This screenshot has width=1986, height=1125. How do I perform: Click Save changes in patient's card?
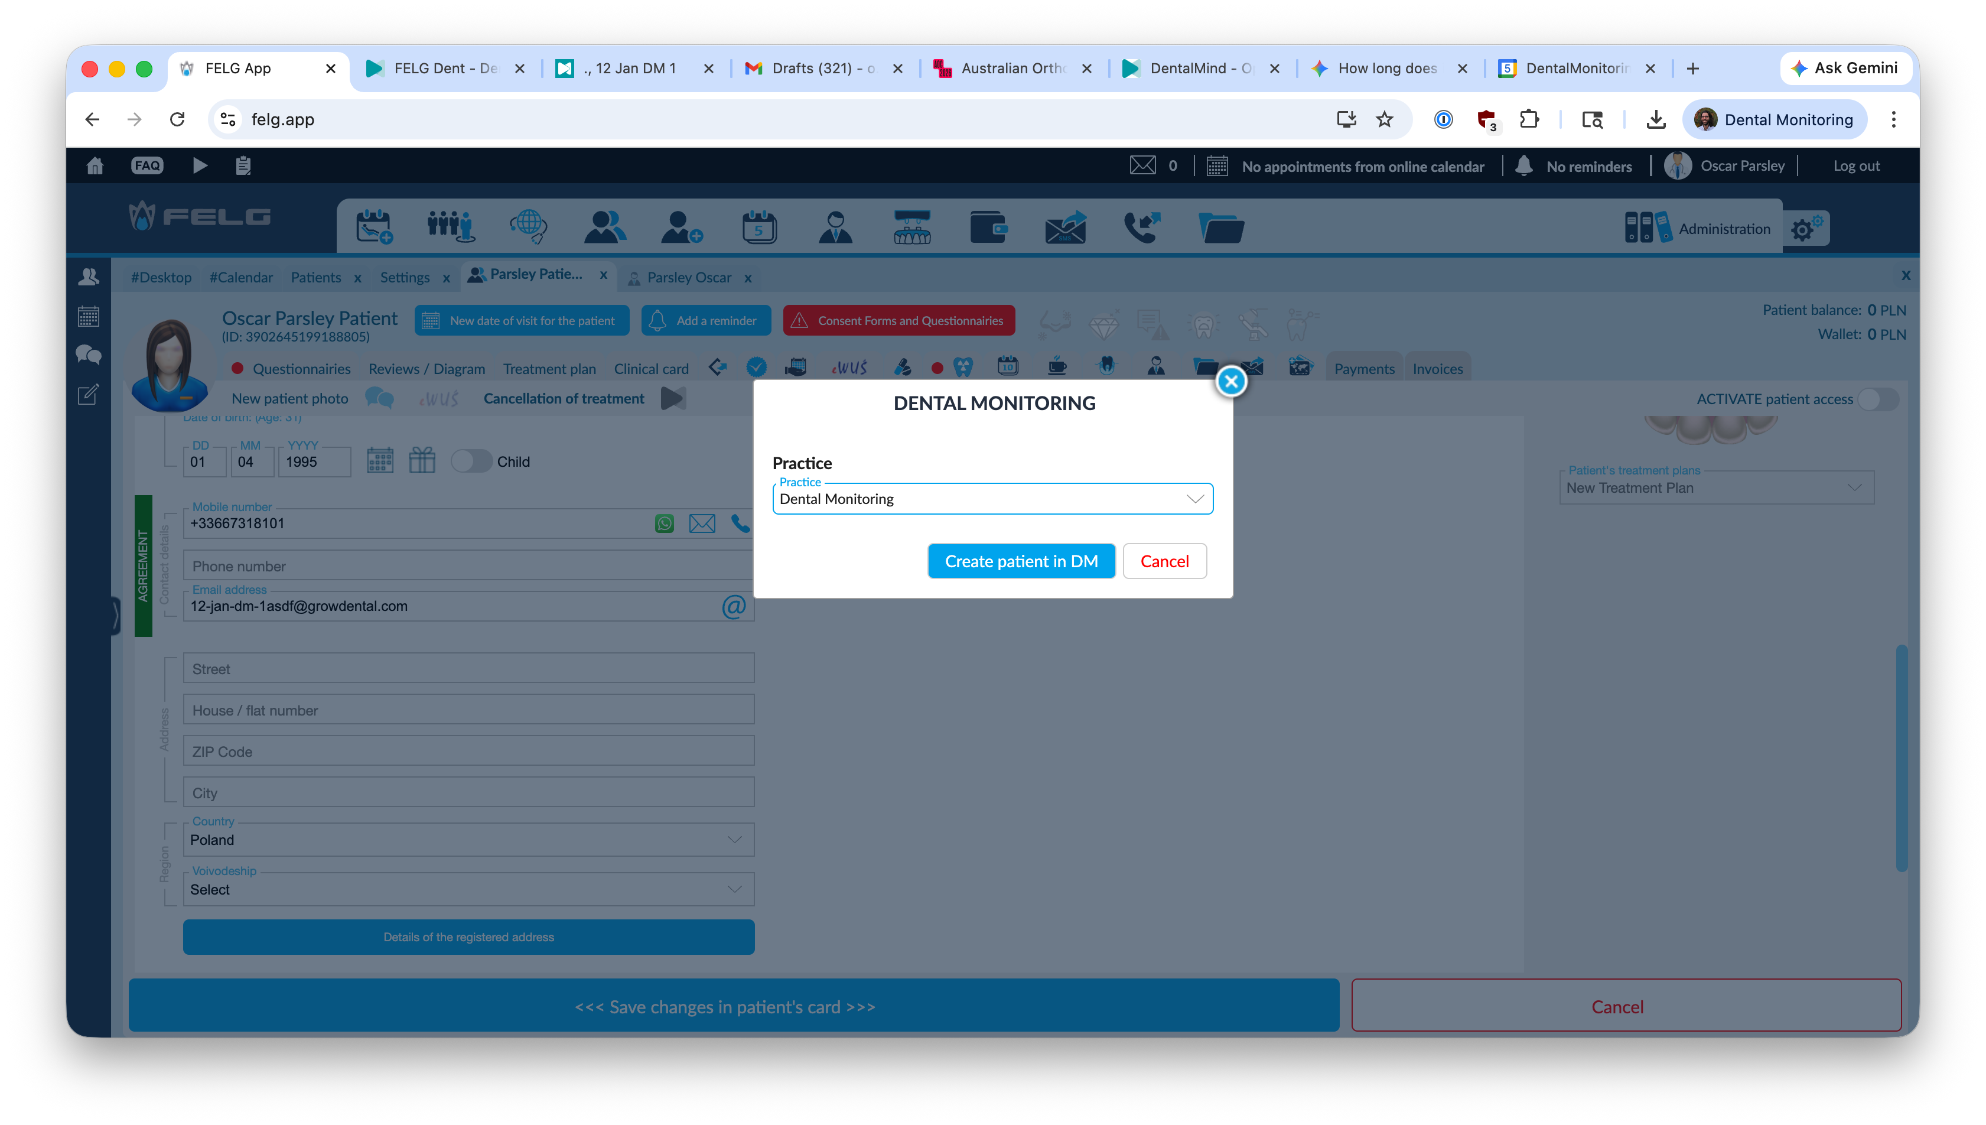pos(733,1005)
